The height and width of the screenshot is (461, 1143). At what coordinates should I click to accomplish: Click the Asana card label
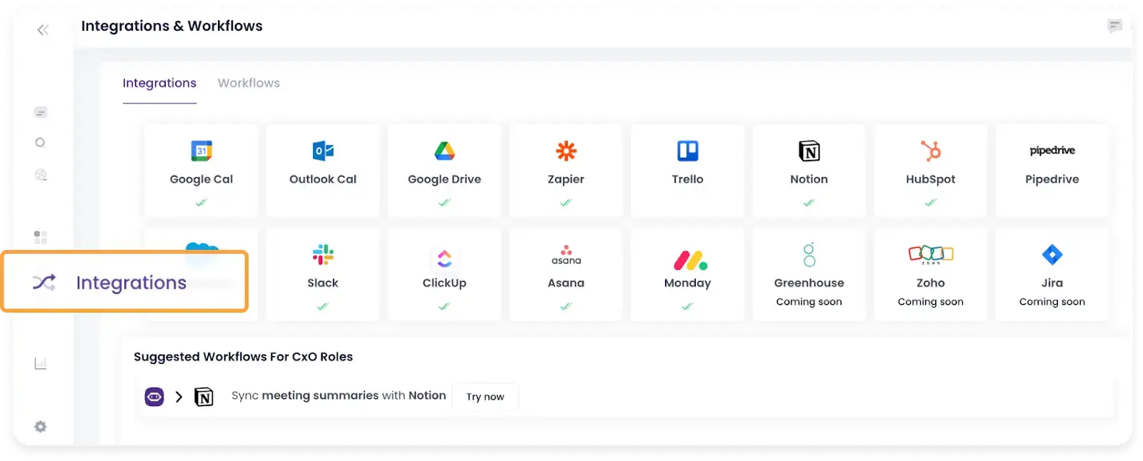point(566,283)
